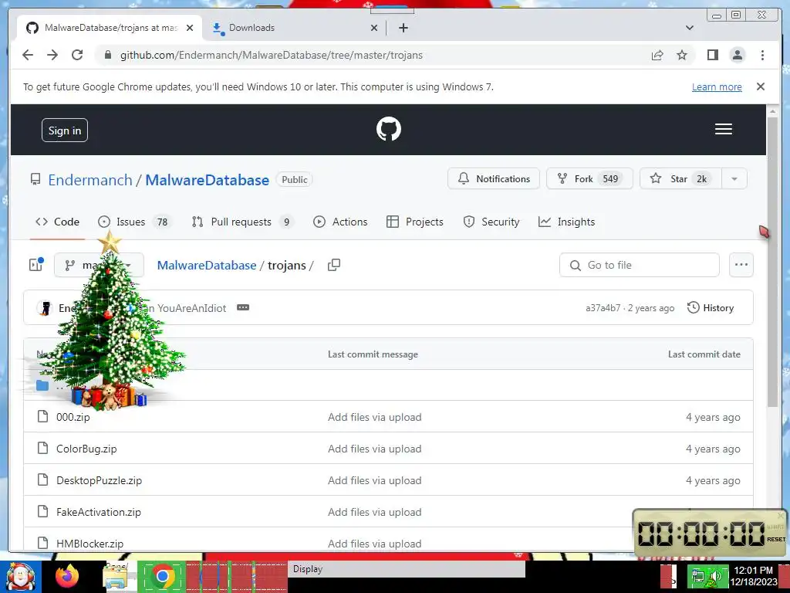790x593 pixels.
Task: Star the MalwareDatabase repository
Action: (680, 179)
